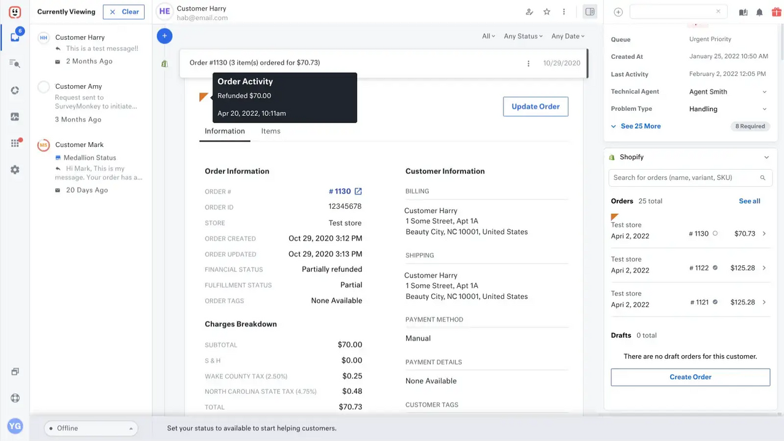
Task: Open the knowledge base book icon
Action: coord(742,12)
